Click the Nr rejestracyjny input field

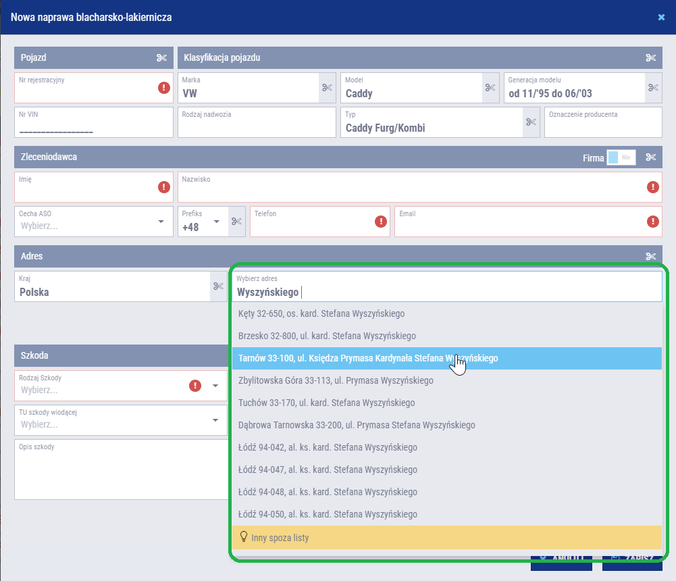84,91
